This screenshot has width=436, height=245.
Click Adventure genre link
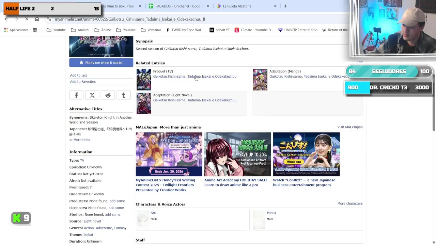click(104, 228)
